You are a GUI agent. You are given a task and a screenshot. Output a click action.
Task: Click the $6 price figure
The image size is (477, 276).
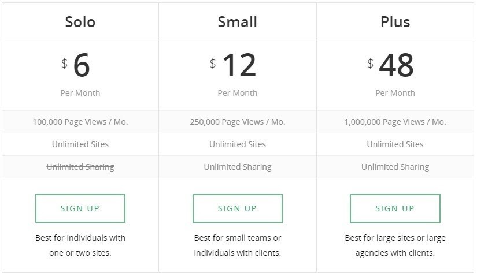tap(76, 65)
